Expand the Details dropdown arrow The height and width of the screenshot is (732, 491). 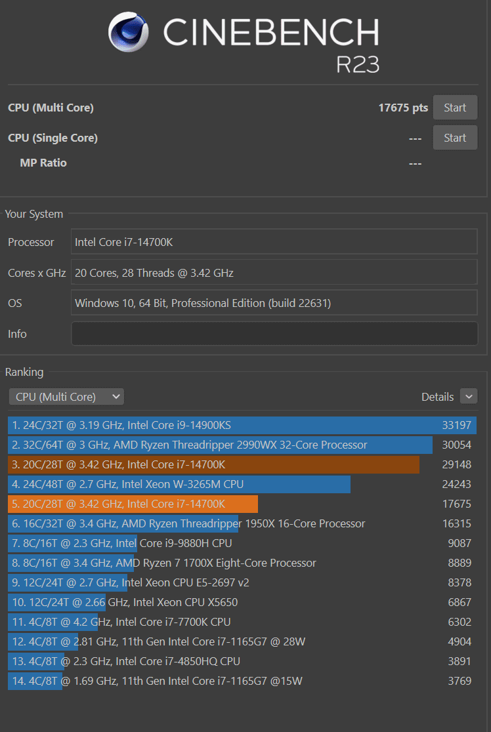tap(469, 396)
